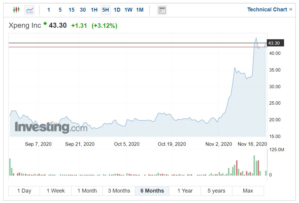This screenshot has height=203, width=299.
Task: Open the news events overlay icon
Action: pos(162,10)
